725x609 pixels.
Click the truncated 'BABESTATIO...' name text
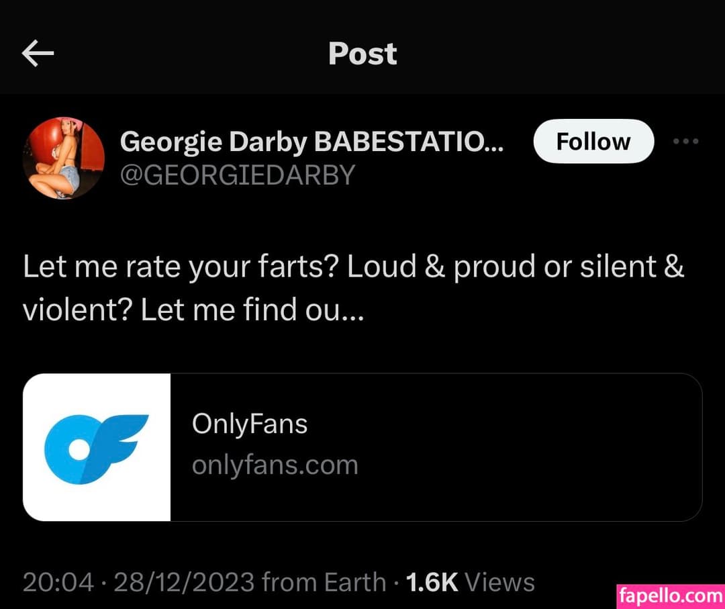coord(408,142)
